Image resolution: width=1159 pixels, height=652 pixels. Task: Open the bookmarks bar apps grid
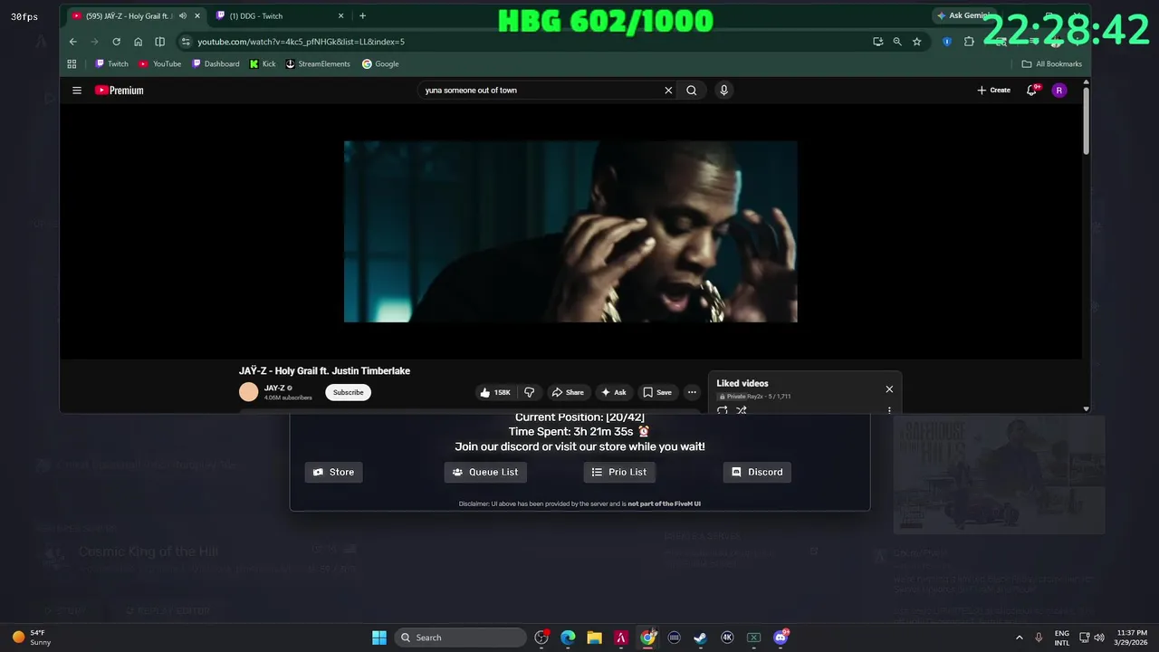72,64
